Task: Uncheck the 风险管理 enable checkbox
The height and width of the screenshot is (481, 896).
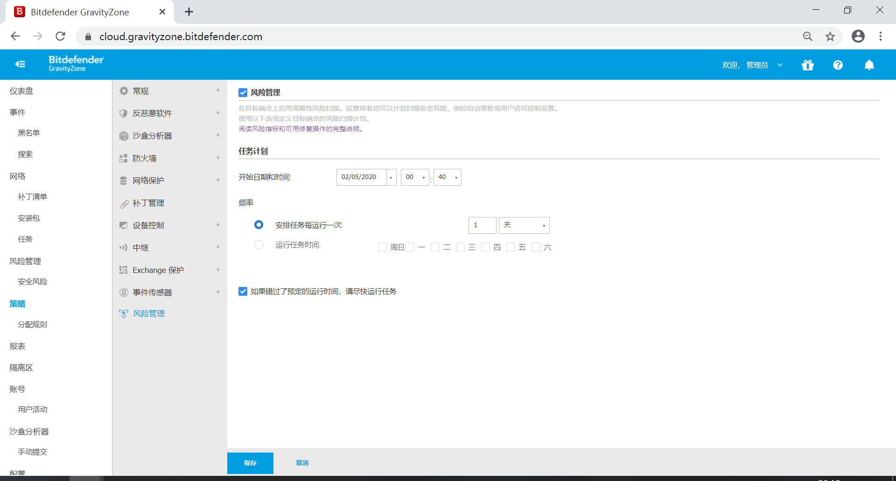Action: click(243, 92)
